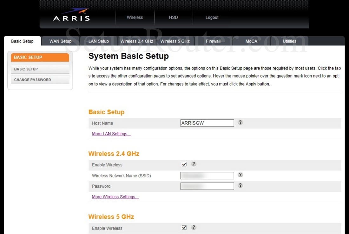Click help icon beside 2.4 GHz Enable Wireless
This screenshot has width=349, height=234.
194,164
